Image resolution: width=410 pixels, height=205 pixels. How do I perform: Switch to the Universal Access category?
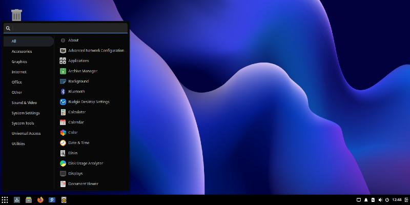click(26, 133)
